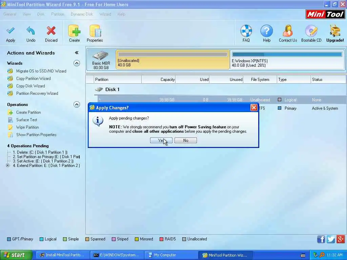This screenshot has height=260, width=347.
Task: Switch to Install MiniTool Partiti... taskbar window
Action: [62, 255]
